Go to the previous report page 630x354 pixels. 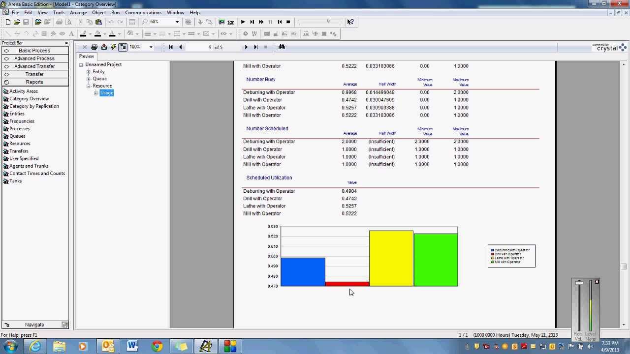181,47
